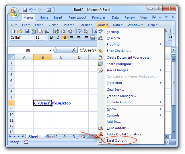The image size is (185, 154).
Task: Open the print options dropdown arrow
Action: (74, 31)
